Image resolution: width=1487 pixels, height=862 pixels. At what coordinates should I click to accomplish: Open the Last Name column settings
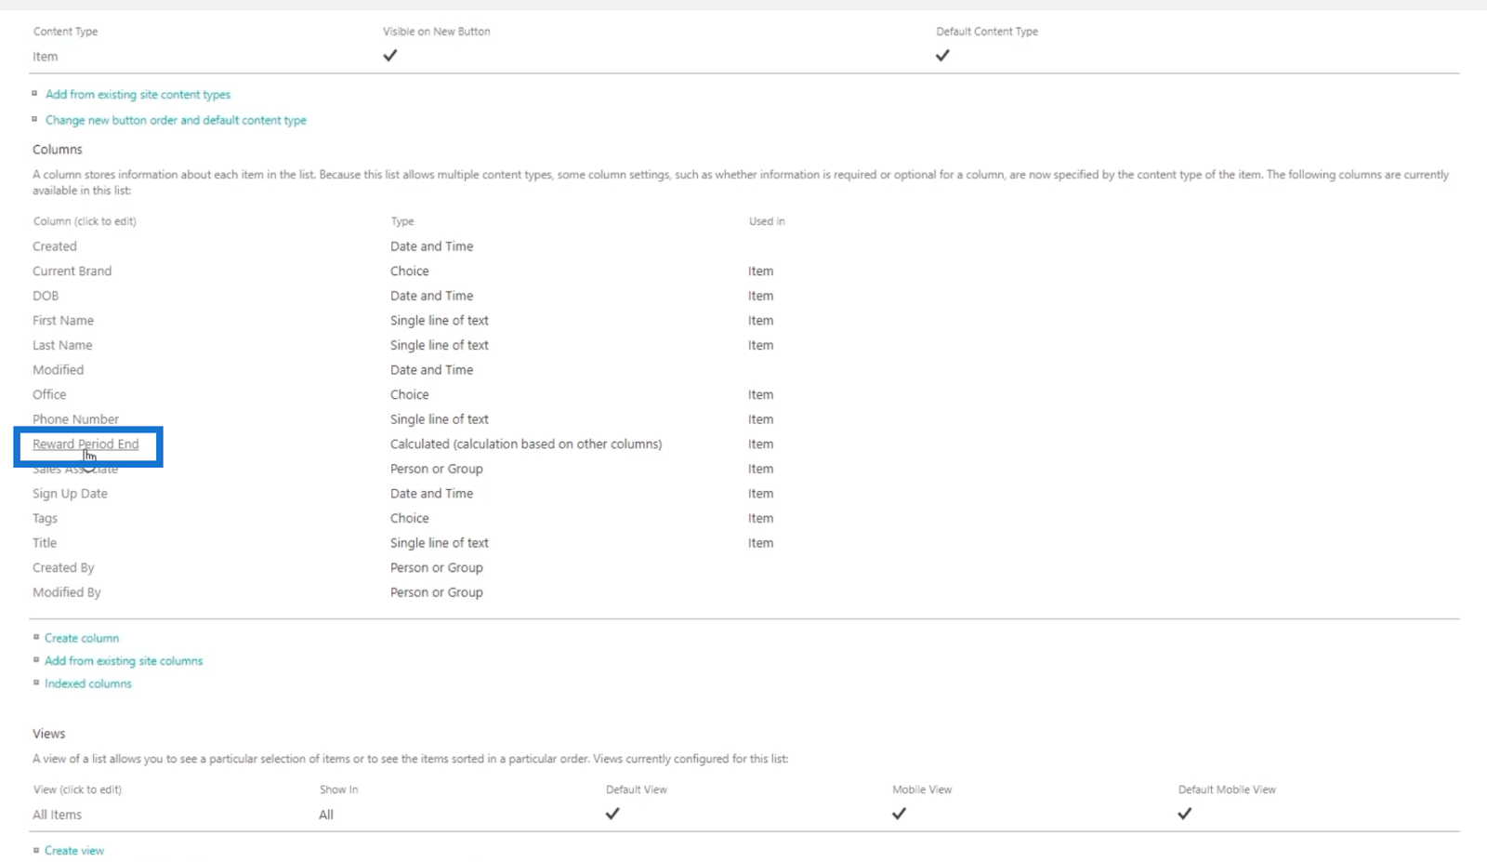pos(62,345)
